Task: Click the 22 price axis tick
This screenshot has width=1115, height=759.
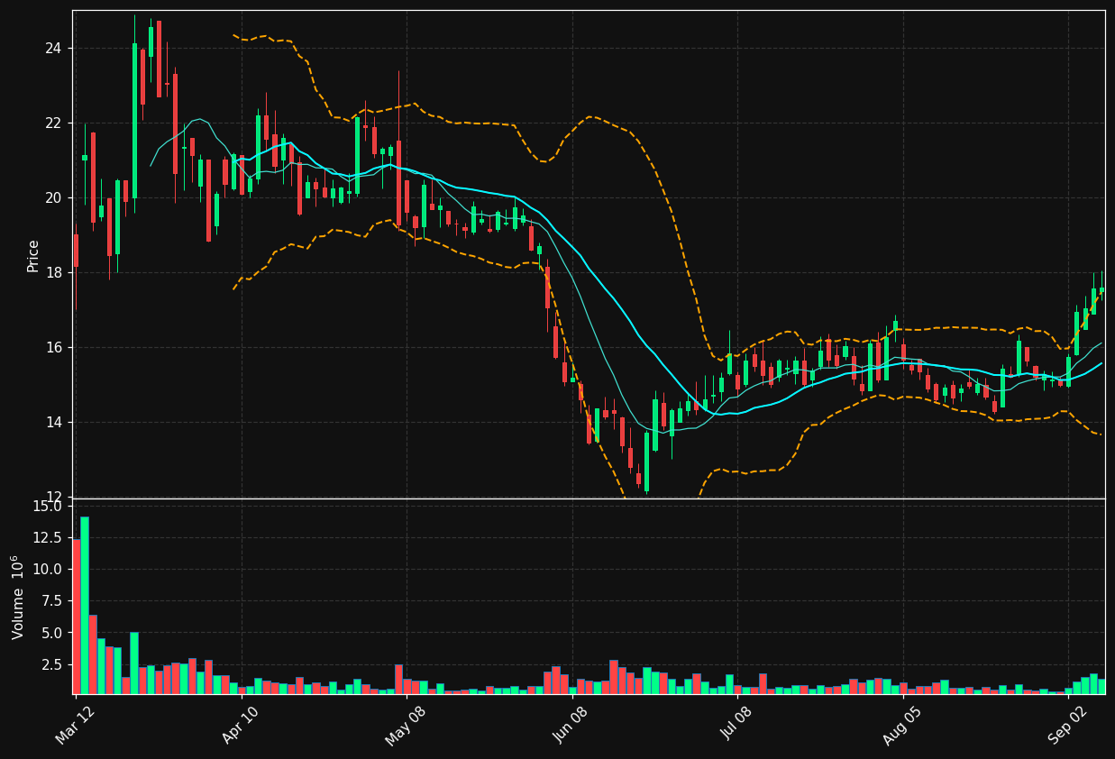Action: click(x=54, y=123)
